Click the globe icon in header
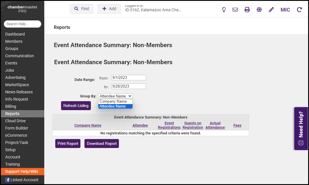Viewport: 309px width, 185px height. click(x=259, y=10)
